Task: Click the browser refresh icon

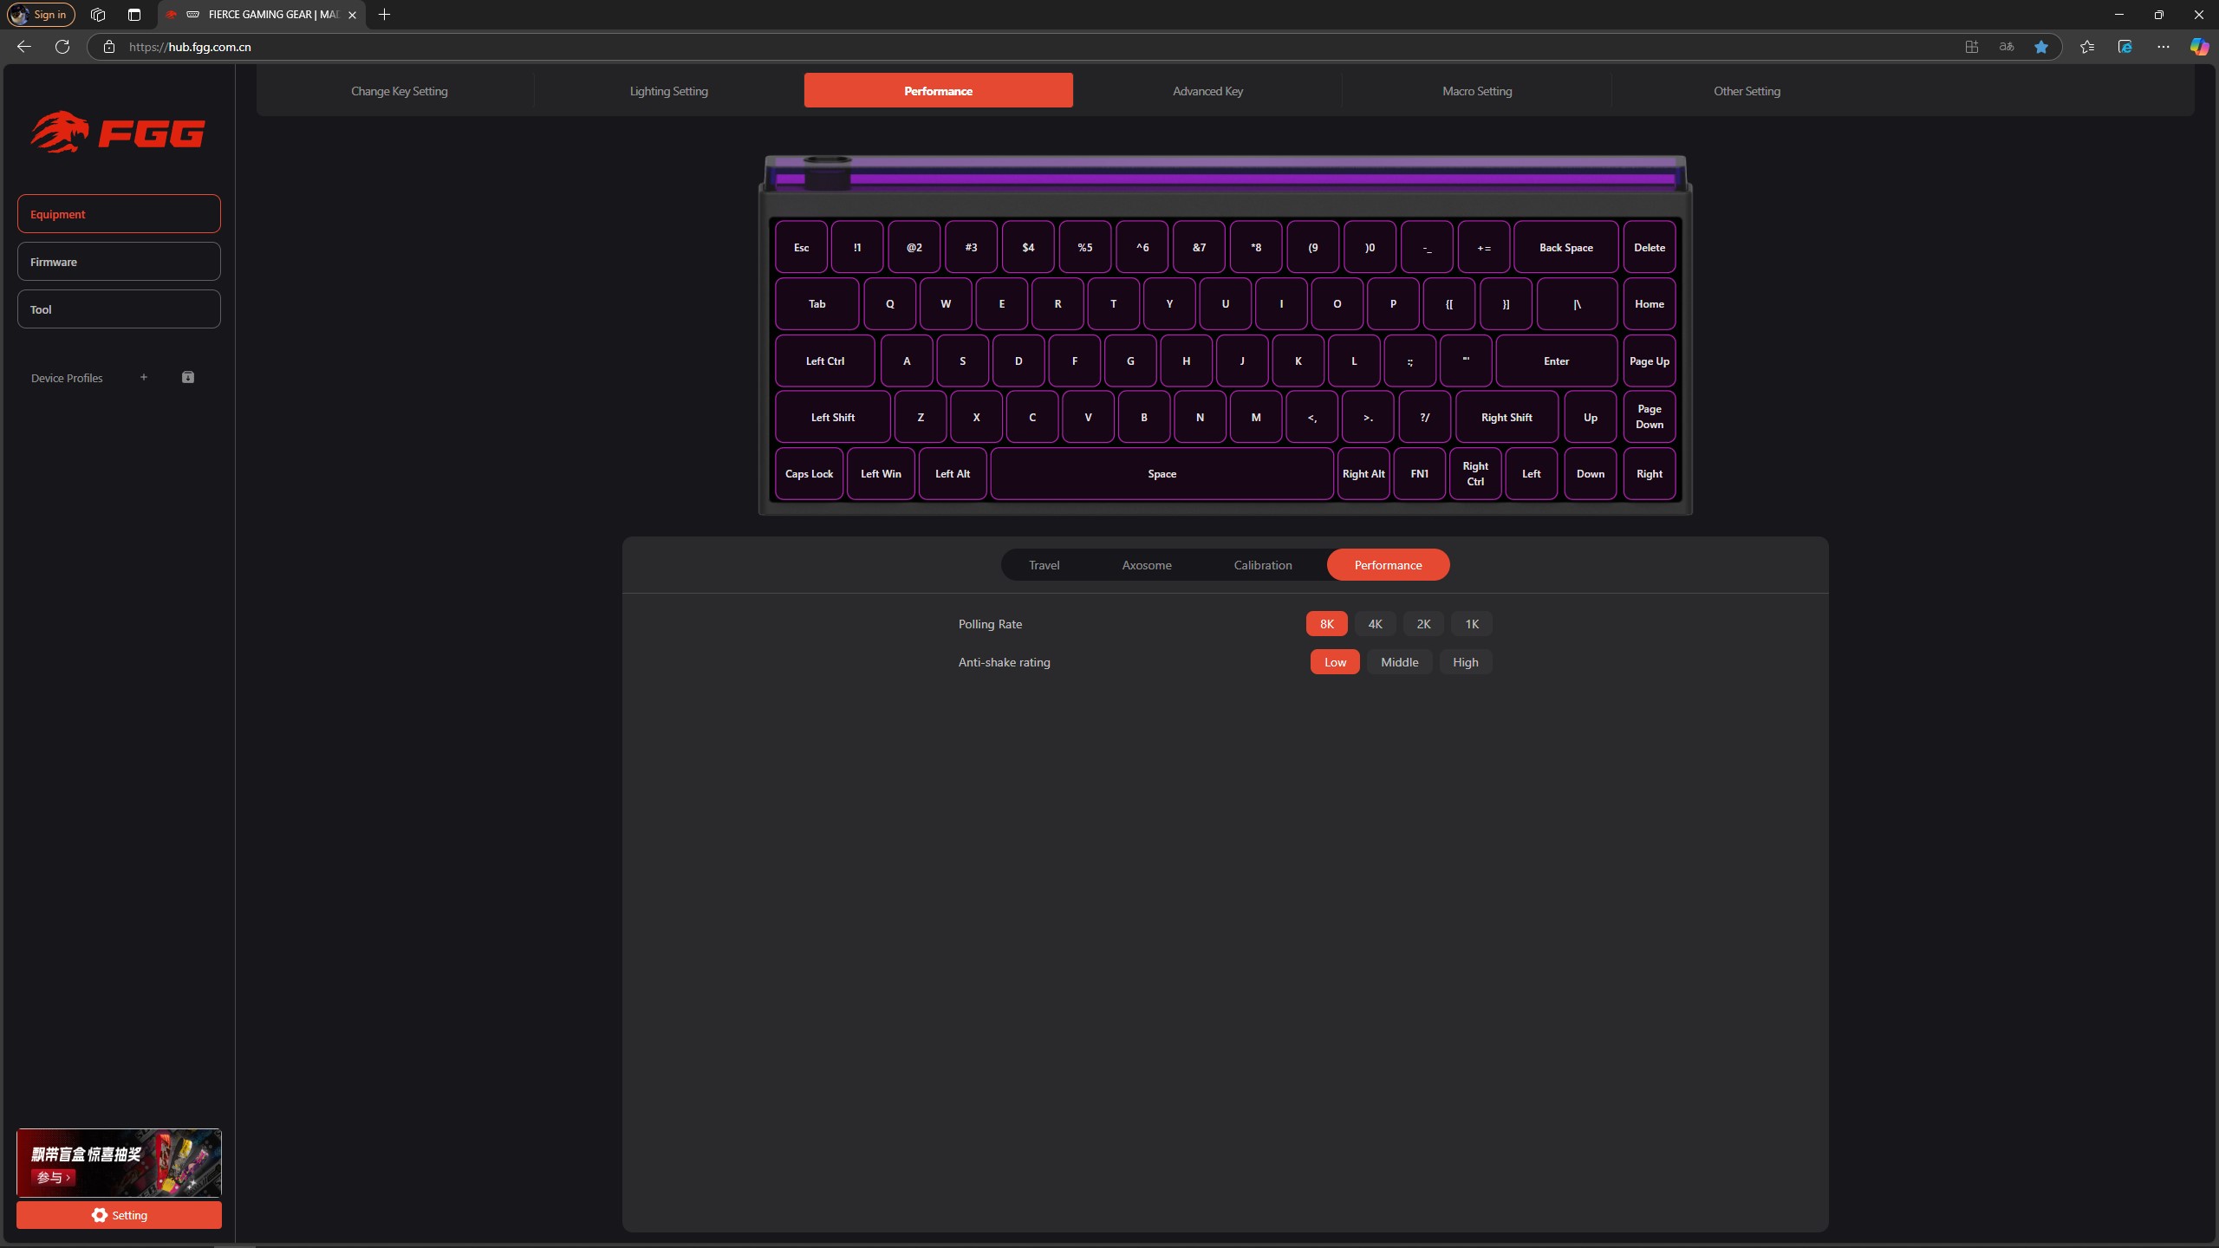Action: [62, 47]
